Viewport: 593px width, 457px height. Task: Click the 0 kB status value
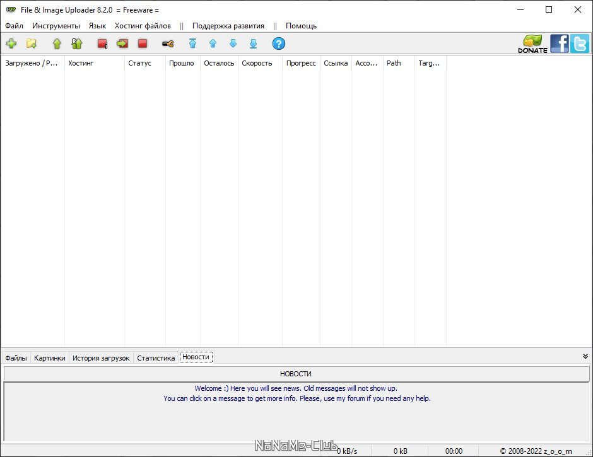click(401, 451)
